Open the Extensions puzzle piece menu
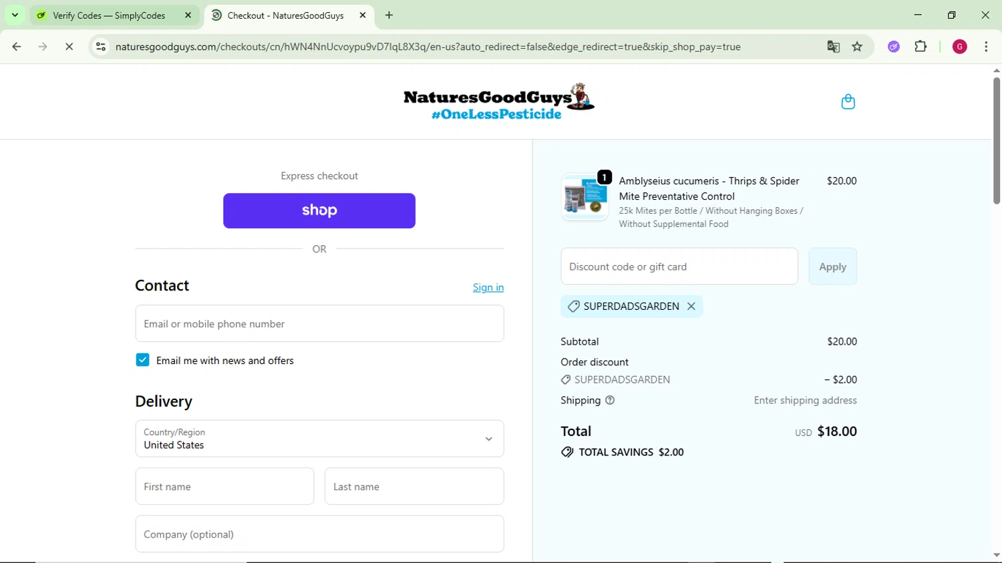The width and height of the screenshot is (1002, 563). click(921, 47)
